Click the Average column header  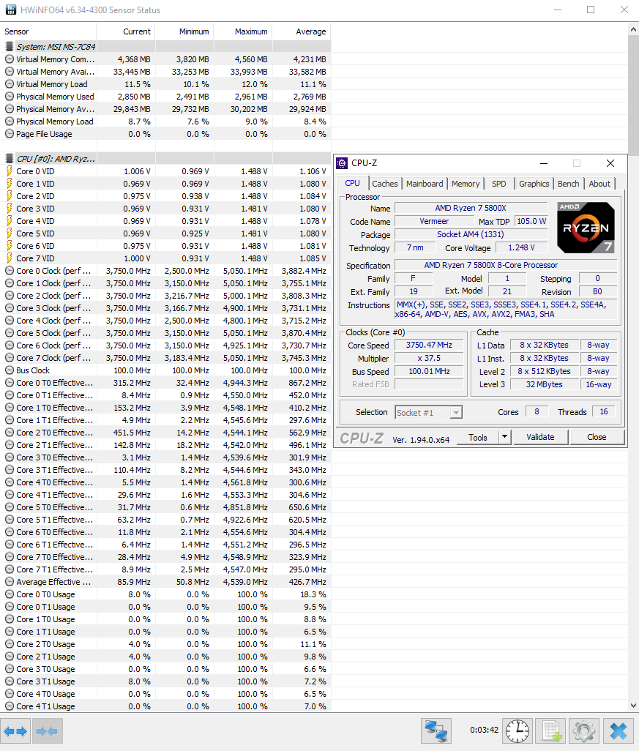pos(302,31)
